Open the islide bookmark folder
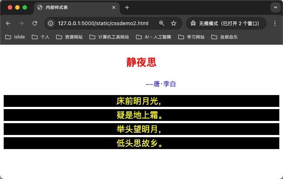This screenshot has width=283, height=179. [x=15, y=37]
